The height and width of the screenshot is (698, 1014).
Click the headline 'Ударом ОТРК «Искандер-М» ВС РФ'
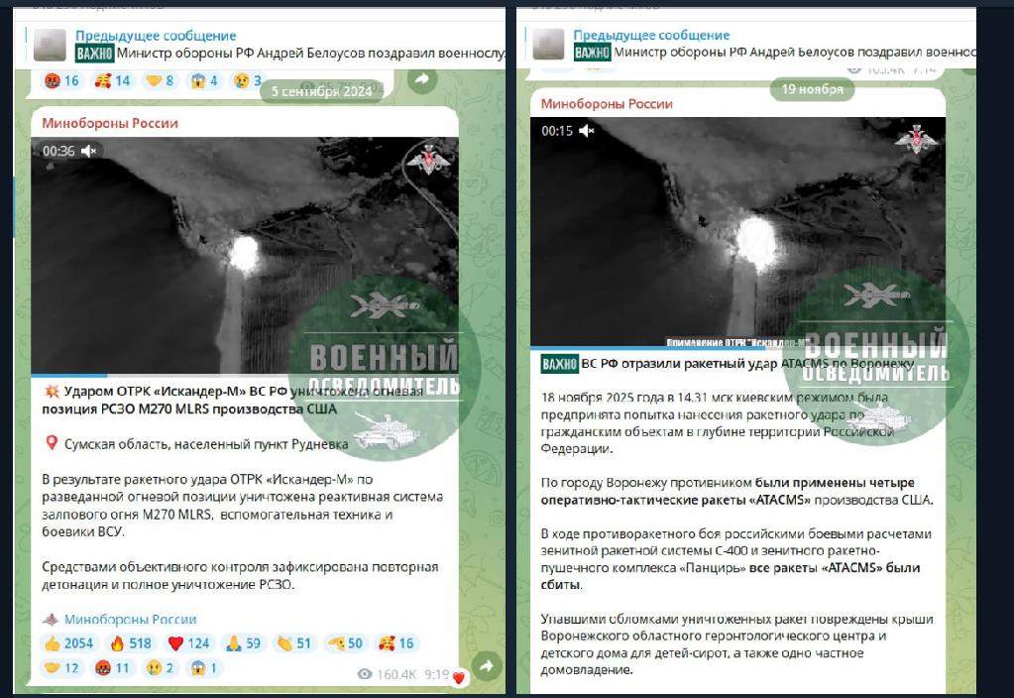[175, 391]
